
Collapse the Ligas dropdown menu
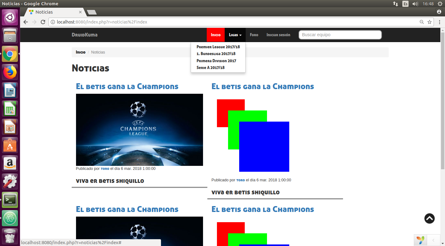235,35
